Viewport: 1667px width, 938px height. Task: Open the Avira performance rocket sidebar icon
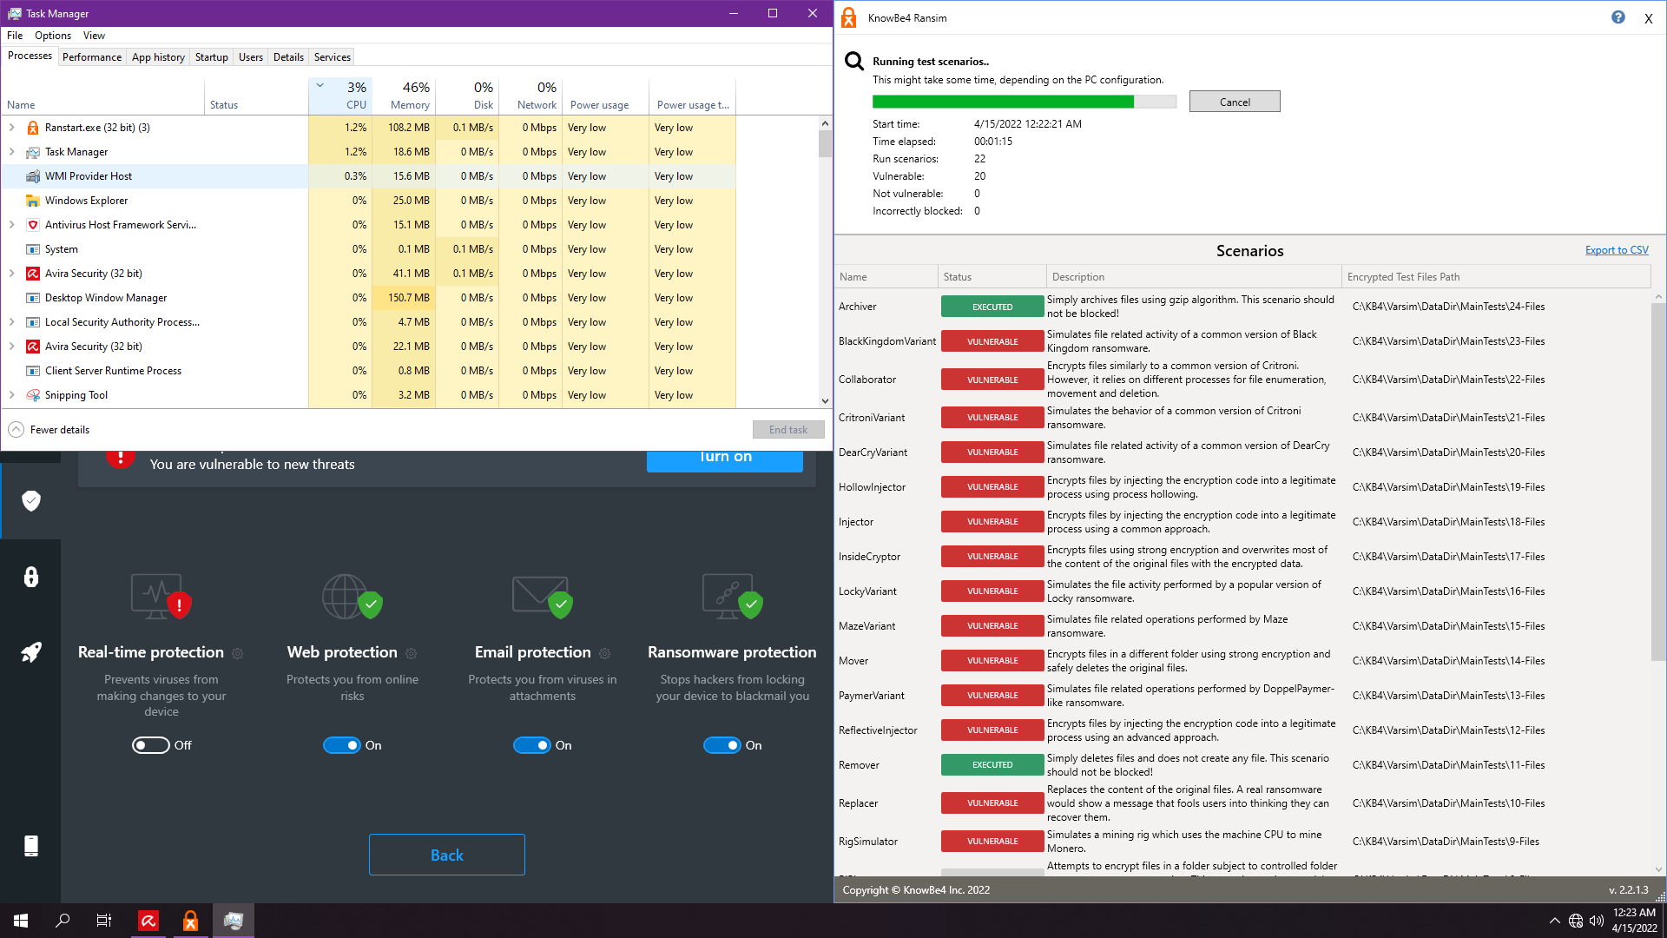31,652
